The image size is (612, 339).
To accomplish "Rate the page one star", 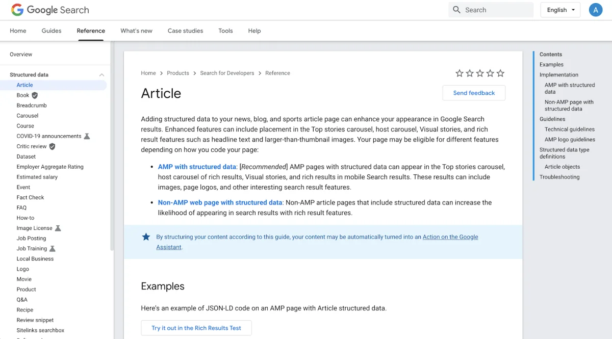I will (460, 73).
